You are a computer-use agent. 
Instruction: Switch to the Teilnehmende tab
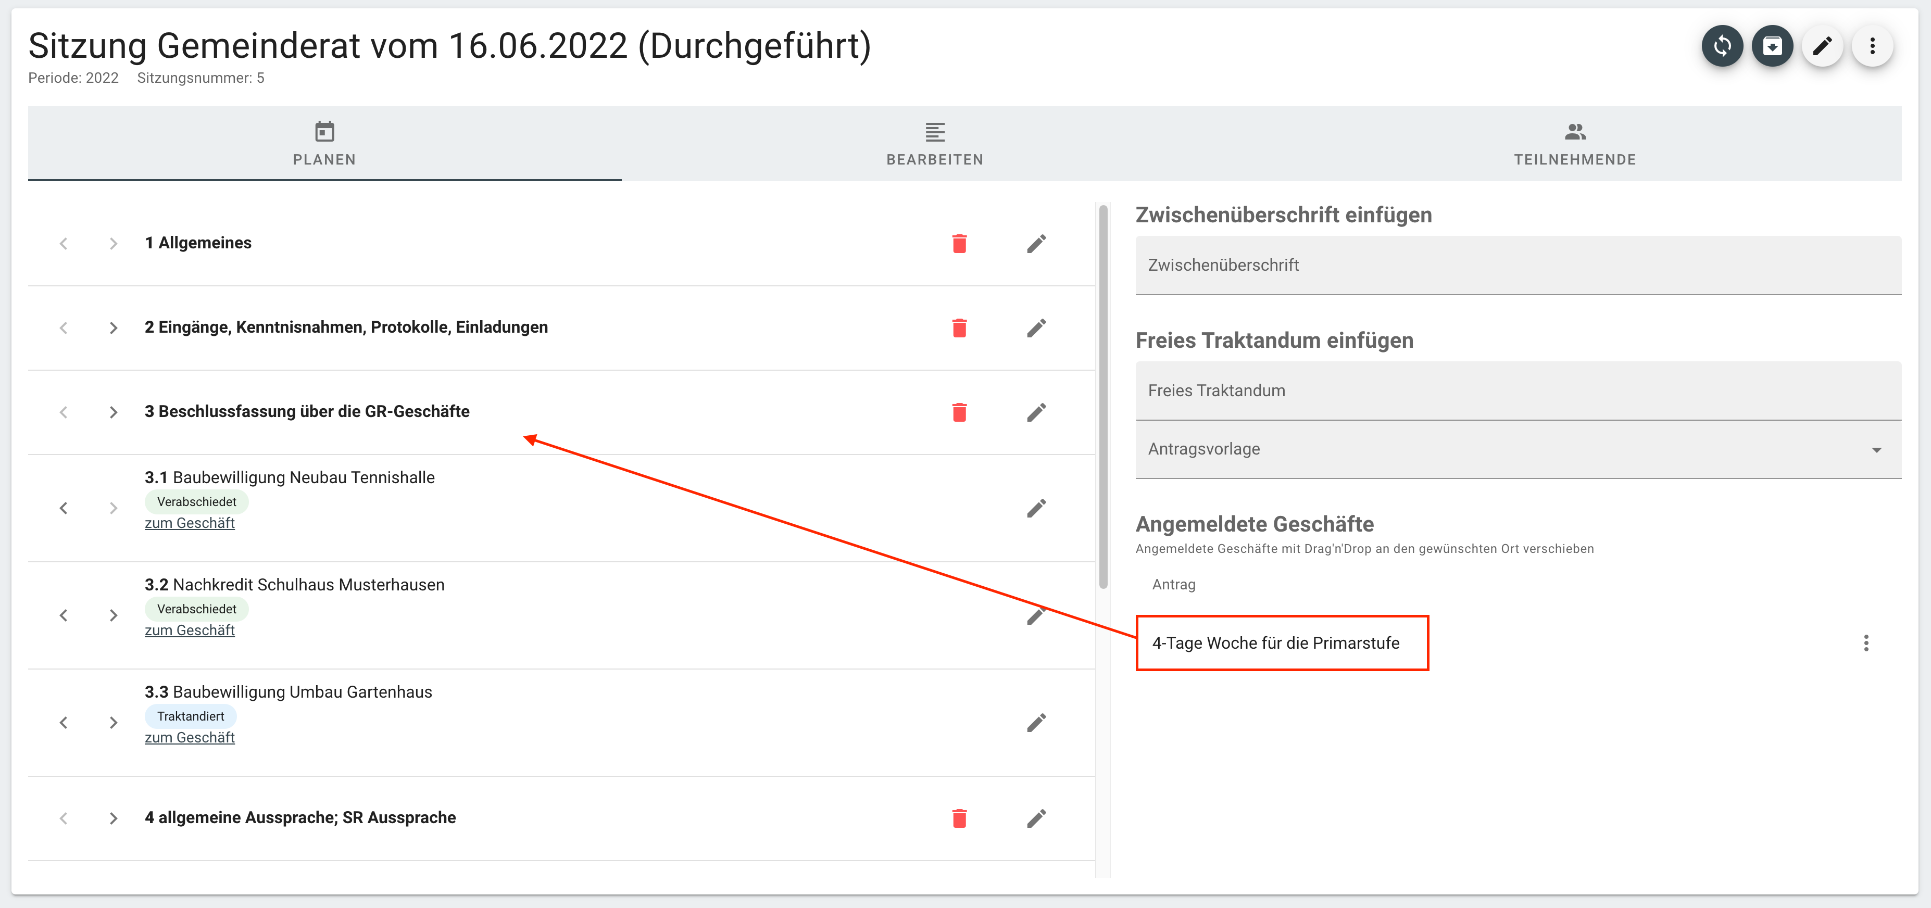1574,144
